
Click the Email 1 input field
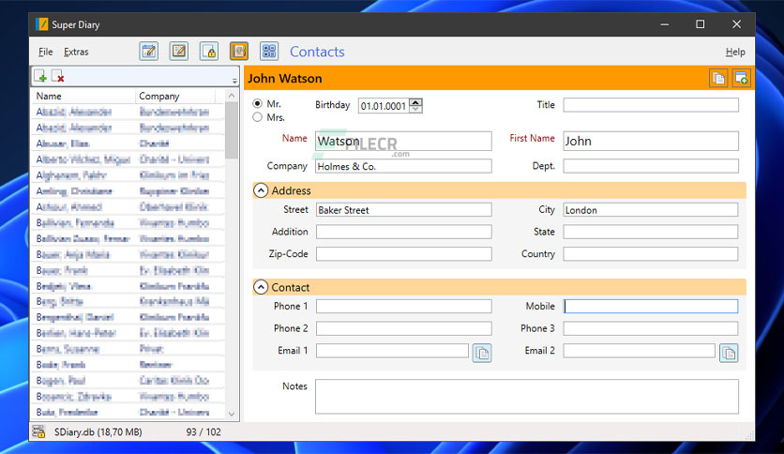(392, 351)
